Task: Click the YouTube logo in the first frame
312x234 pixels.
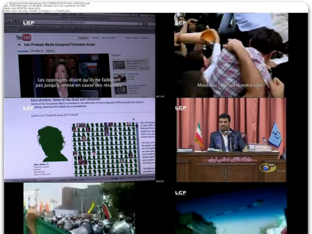Action: [23, 38]
